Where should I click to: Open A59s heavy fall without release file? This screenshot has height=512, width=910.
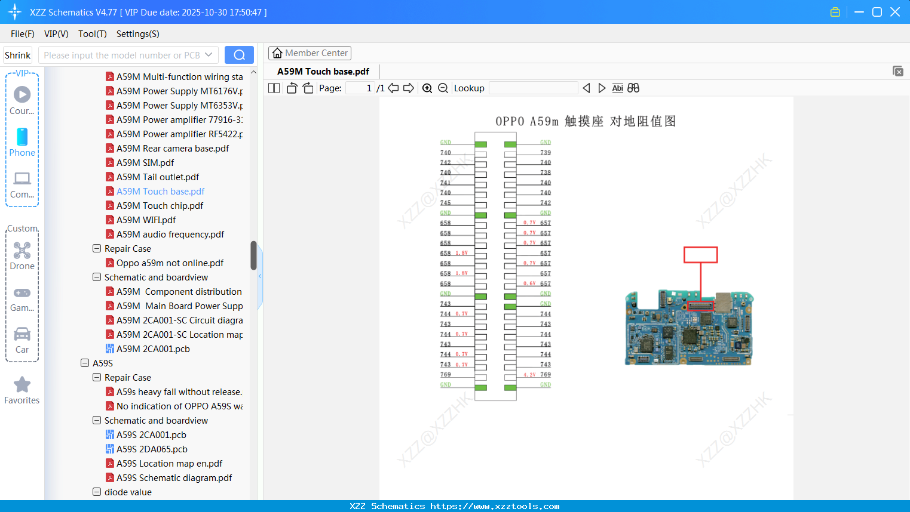[174, 392]
